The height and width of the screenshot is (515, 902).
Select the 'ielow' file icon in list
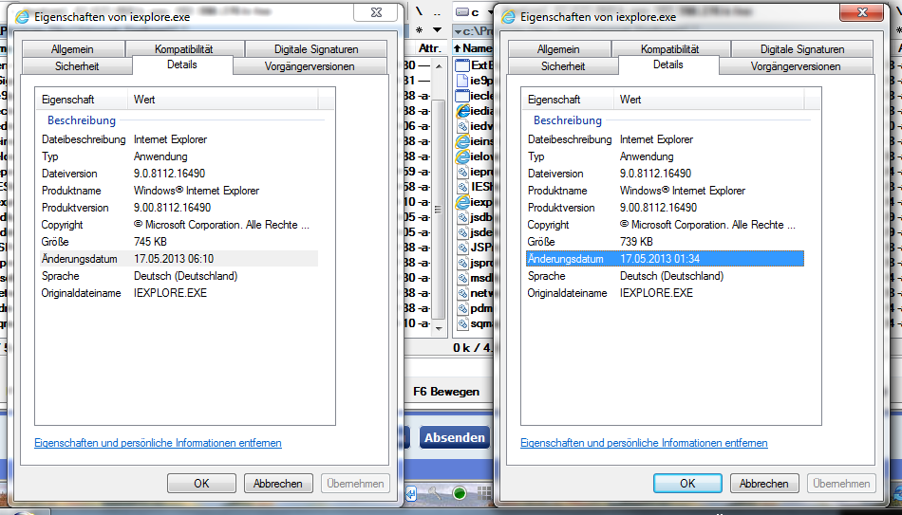tap(462, 156)
